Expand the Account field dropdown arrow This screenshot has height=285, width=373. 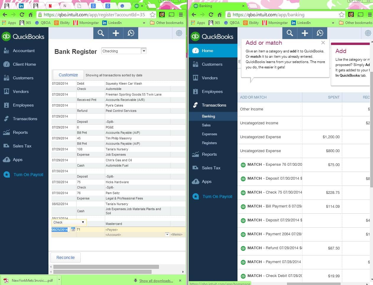[x=167, y=234]
